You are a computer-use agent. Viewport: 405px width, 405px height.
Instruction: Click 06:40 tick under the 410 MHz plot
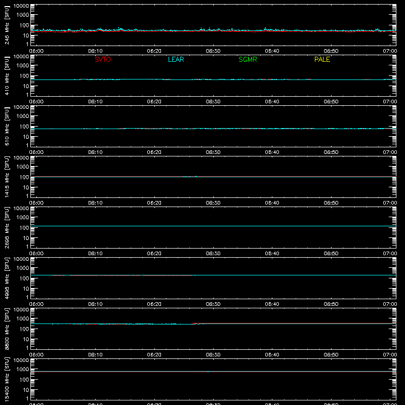tap(272, 102)
